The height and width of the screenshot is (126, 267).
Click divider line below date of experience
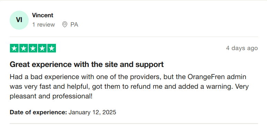[x=133, y=124]
